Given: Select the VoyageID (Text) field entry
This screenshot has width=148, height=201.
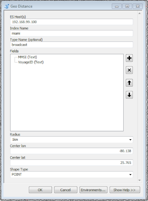Looking at the screenshot, I should pos(31,62).
